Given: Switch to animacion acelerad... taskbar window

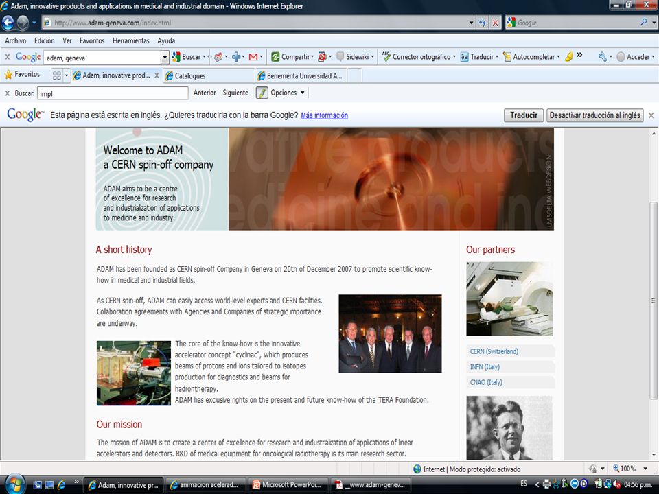Looking at the screenshot, I should point(206,485).
